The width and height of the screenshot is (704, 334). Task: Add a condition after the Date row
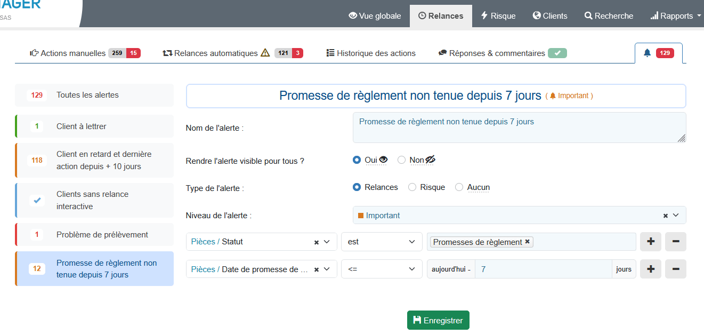click(x=650, y=269)
